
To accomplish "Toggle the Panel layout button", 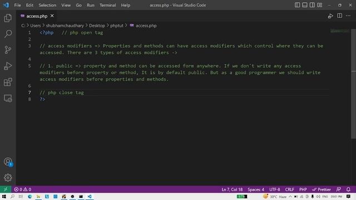I will 305,5.
